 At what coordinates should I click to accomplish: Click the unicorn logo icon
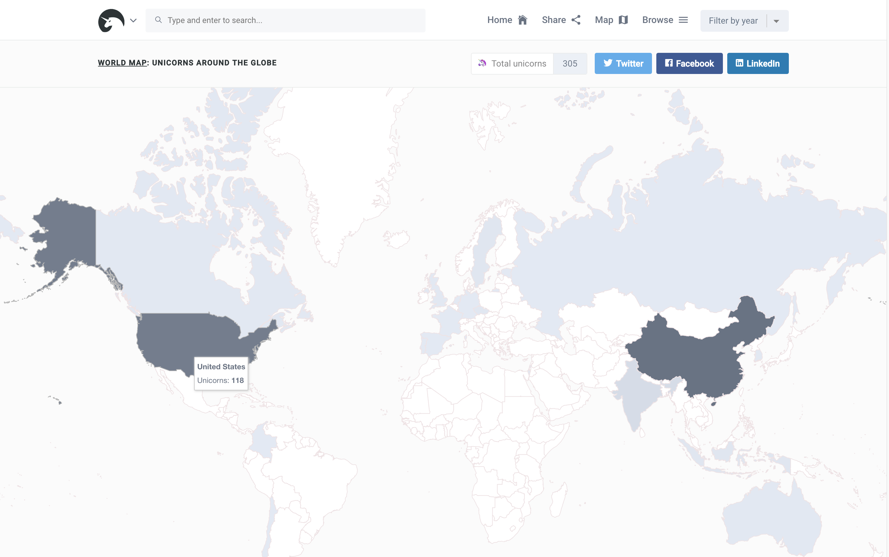point(111,21)
